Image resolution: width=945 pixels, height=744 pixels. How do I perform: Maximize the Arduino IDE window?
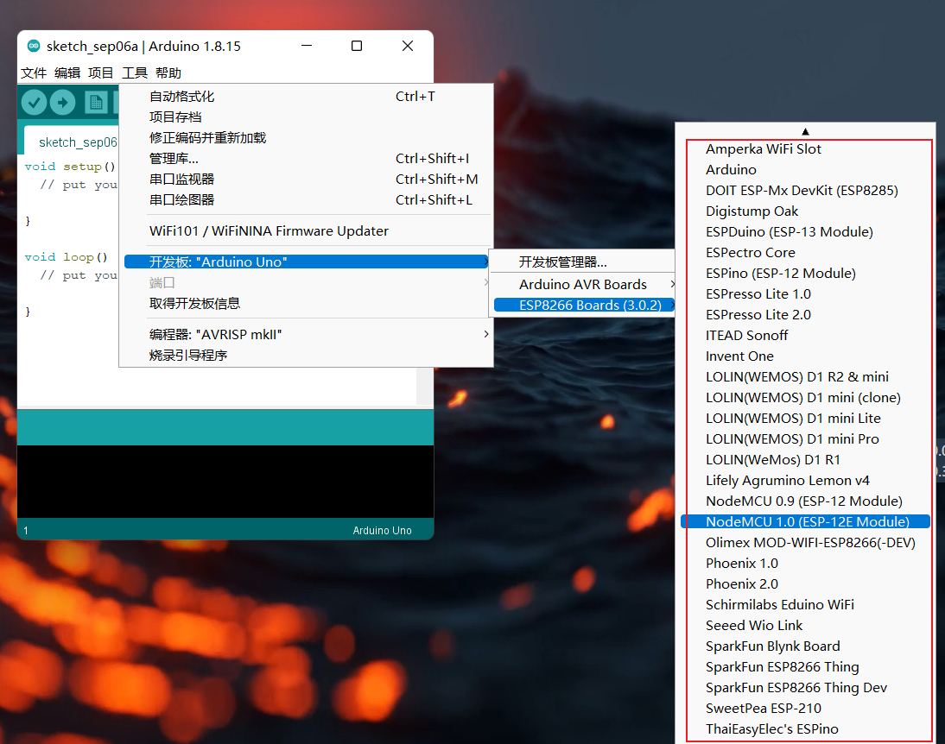tap(357, 46)
